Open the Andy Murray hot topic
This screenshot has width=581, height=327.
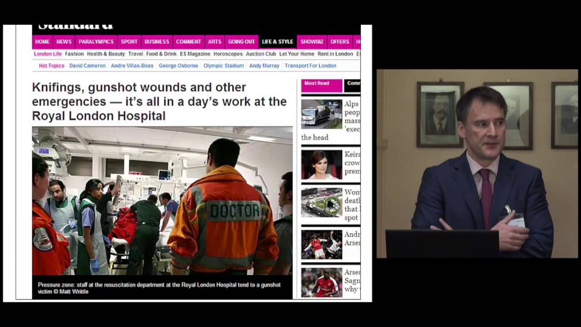tap(264, 65)
